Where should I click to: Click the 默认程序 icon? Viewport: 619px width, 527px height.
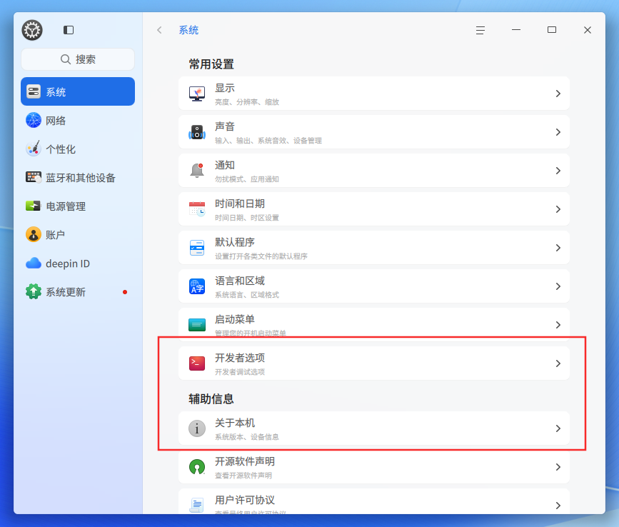(197, 248)
